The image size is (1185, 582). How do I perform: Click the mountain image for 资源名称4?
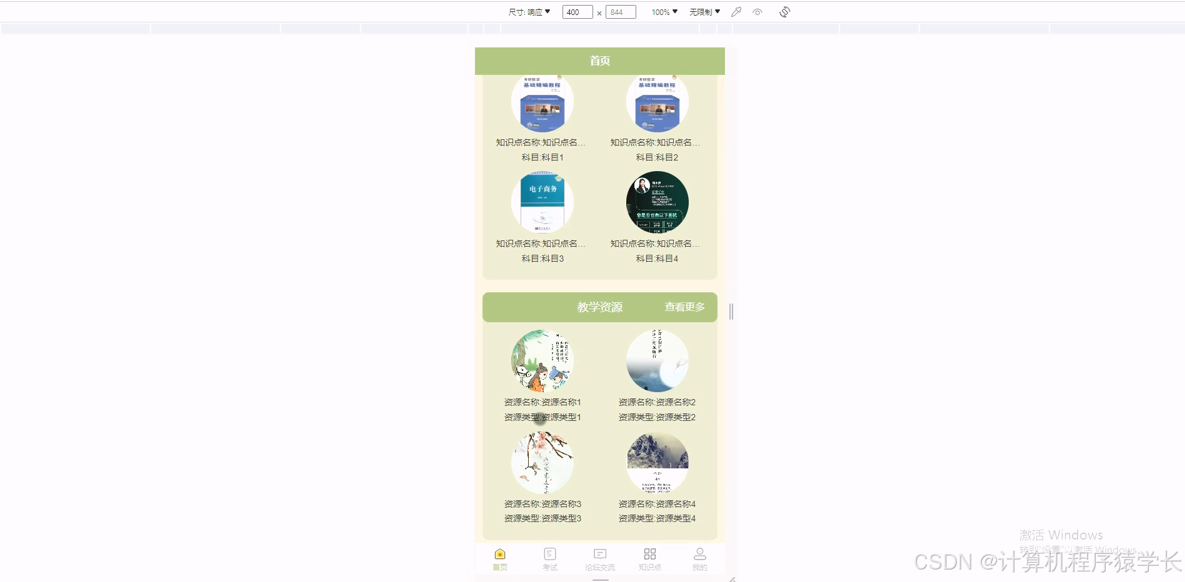click(x=657, y=461)
